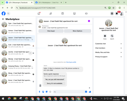Open Guiyang Zhang conversation

(18, 67)
